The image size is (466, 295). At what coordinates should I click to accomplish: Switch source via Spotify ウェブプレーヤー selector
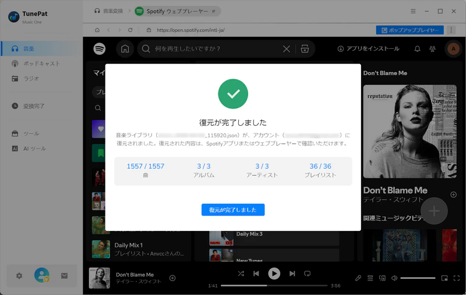pyautogui.click(x=178, y=11)
